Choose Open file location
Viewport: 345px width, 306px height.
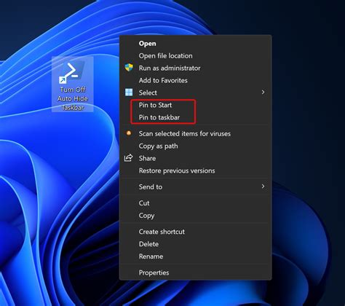(196, 56)
